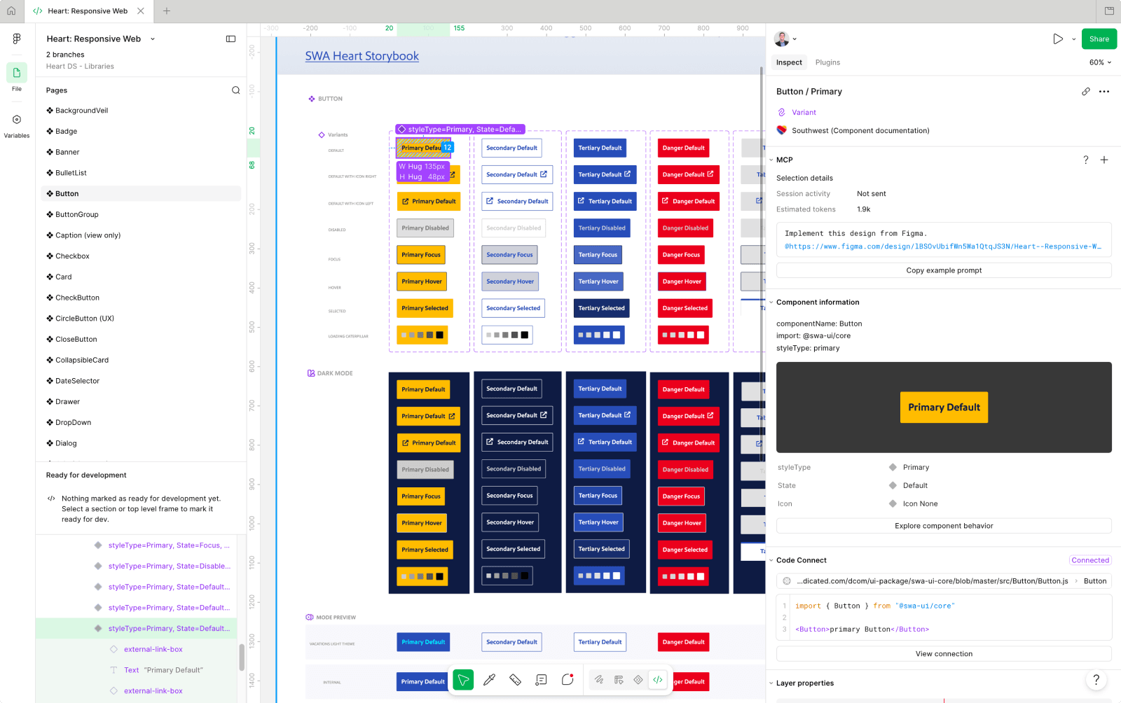Select the eyedropper tool
Image resolution: width=1121 pixels, height=703 pixels.
pos(490,680)
